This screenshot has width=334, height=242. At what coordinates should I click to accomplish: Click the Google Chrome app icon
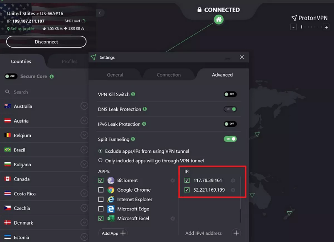click(x=111, y=190)
